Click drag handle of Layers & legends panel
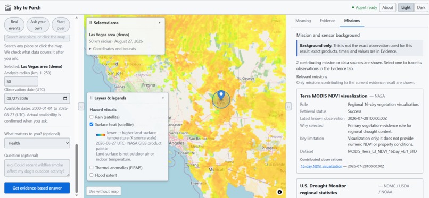This screenshot has width=429, height=198. click(x=91, y=98)
